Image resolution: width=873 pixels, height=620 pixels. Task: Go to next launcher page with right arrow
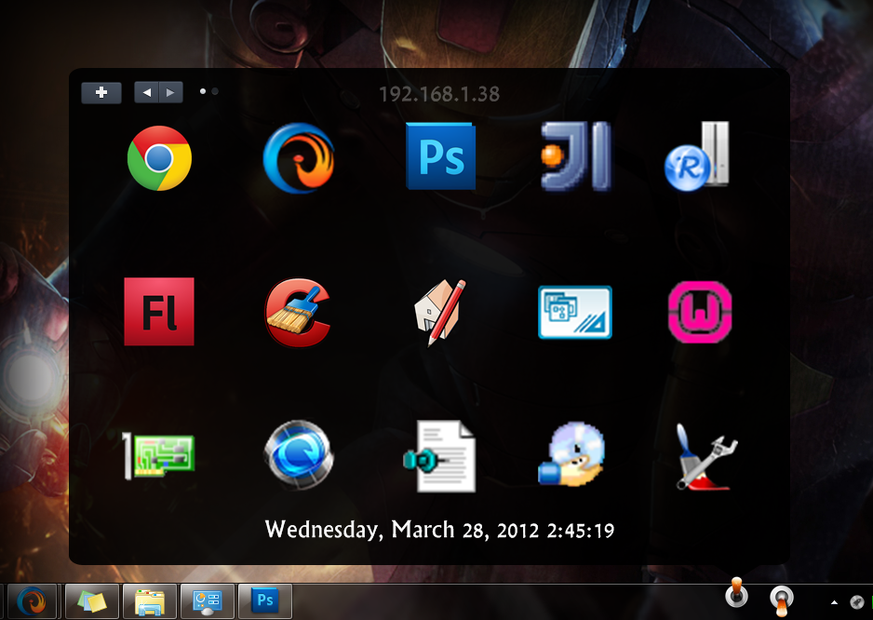(171, 92)
